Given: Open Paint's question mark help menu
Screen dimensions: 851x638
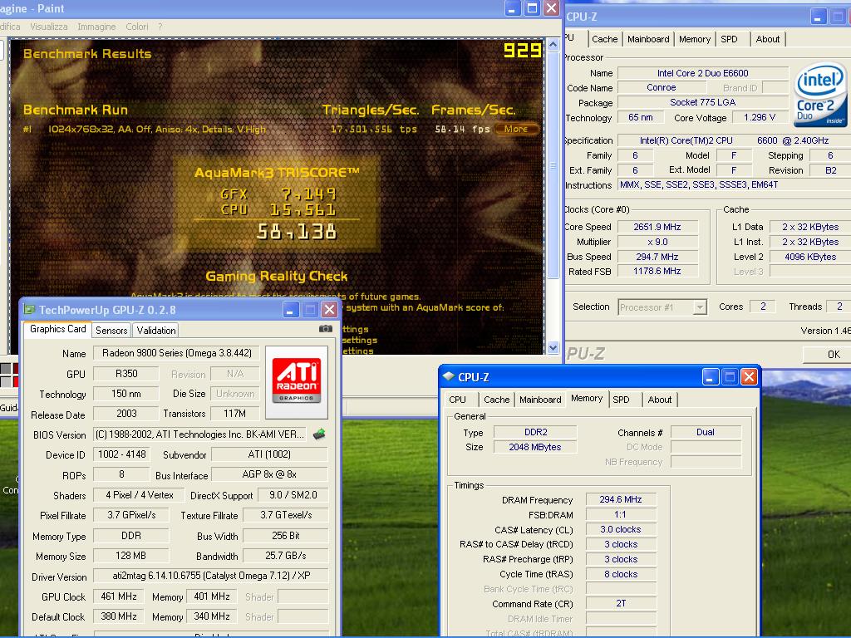Looking at the screenshot, I should (x=160, y=27).
